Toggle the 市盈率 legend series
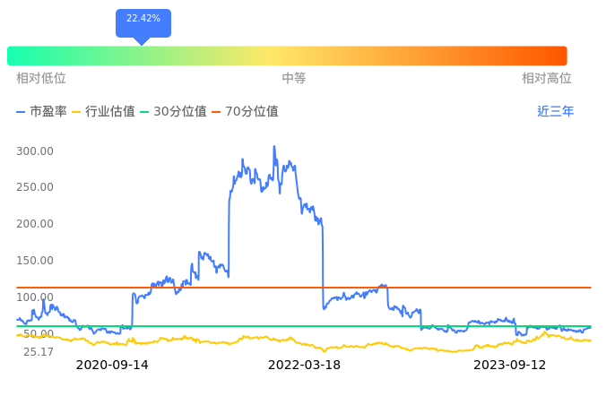 point(42,112)
